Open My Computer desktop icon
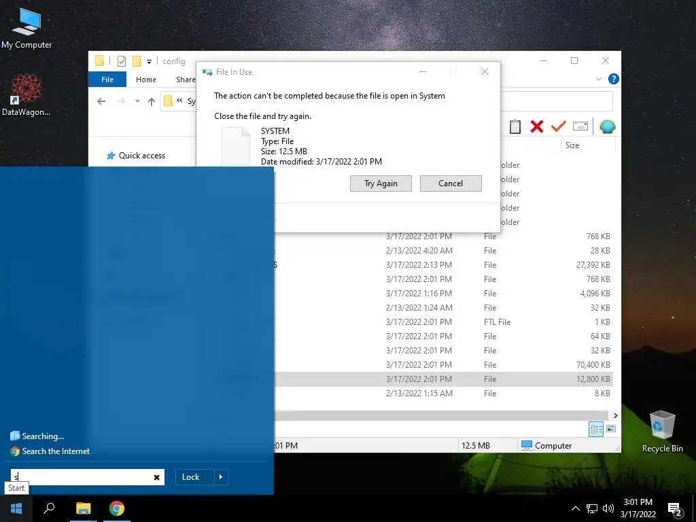Image resolution: width=696 pixels, height=522 pixels. (x=27, y=29)
